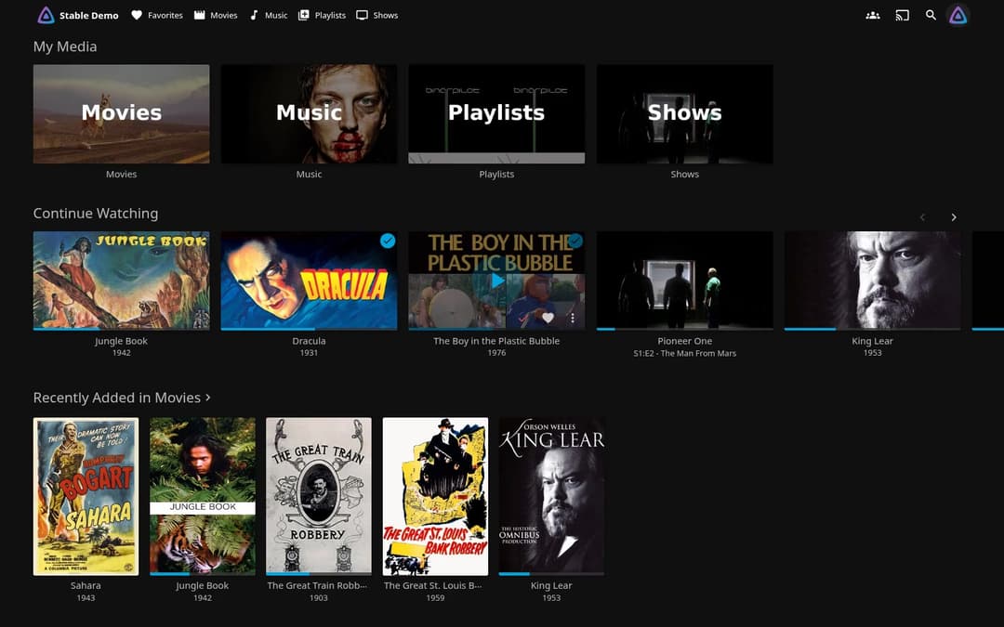Open Sahara movie poster
Screen dimensions: 1004x627
tap(86, 496)
